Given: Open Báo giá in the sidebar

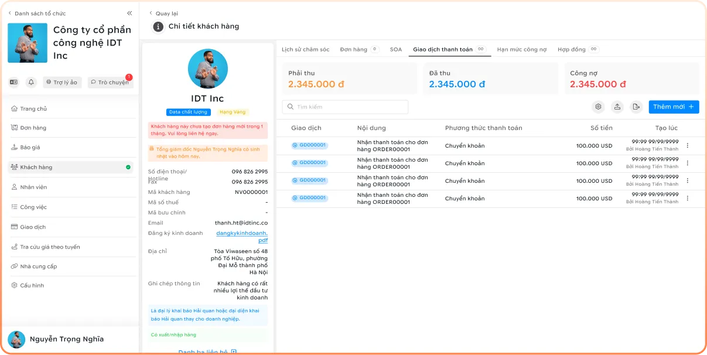Looking at the screenshot, I should 71,148.
